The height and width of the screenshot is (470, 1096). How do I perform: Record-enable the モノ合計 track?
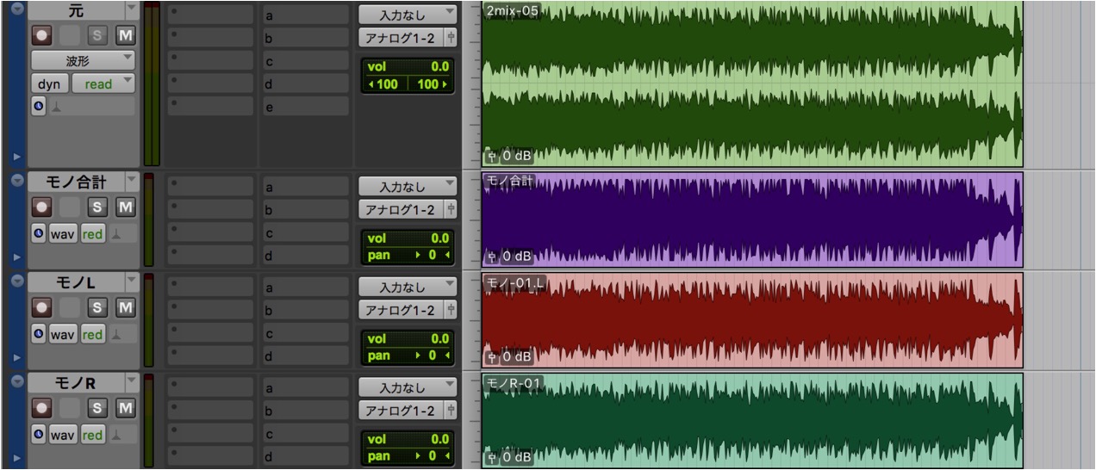tap(40, 207)
